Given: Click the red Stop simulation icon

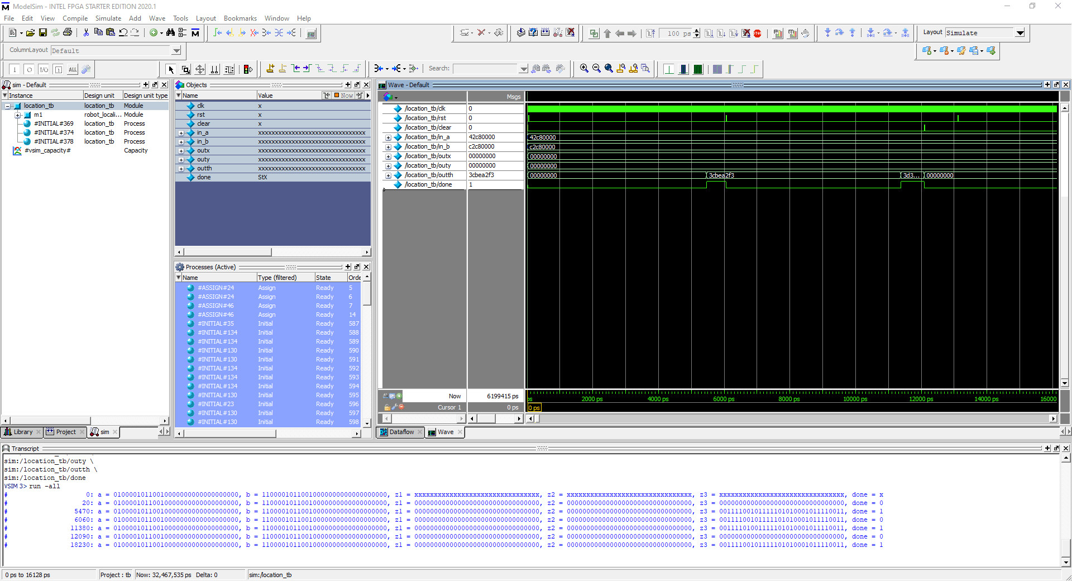Looking at the screenshot, I should [x=758, y=34].
